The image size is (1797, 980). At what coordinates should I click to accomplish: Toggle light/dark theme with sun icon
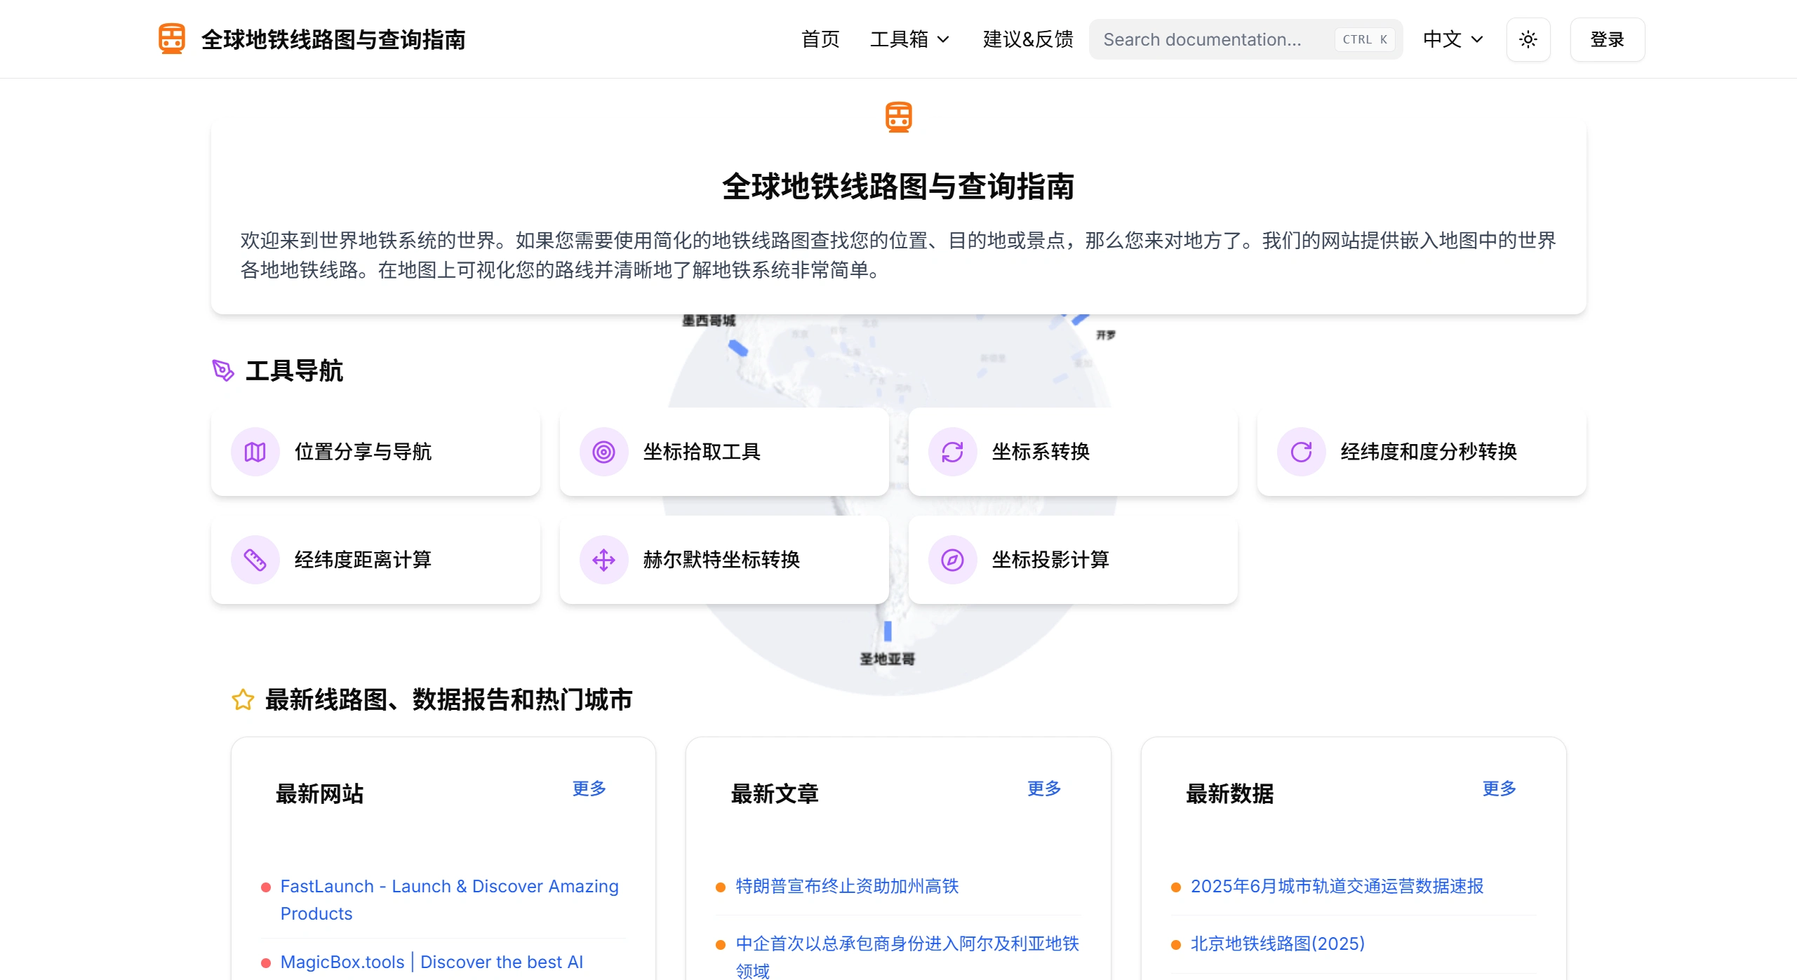(x=1528, y=39)
